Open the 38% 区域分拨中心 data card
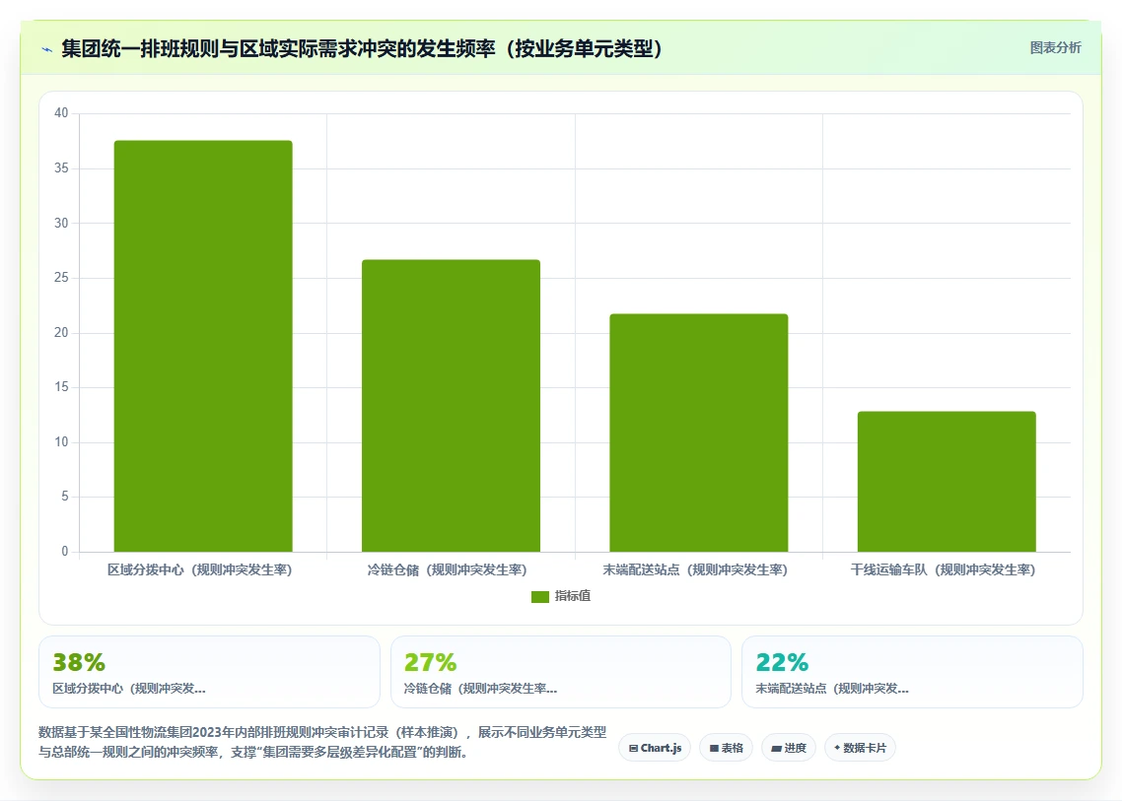Image resolution: width=1122 pixels, height=801 pixels. click(209, 672)
